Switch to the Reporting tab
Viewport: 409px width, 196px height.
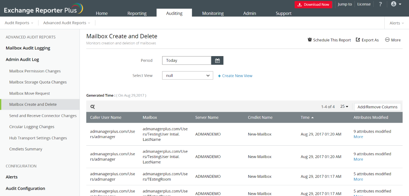(137, 13)
